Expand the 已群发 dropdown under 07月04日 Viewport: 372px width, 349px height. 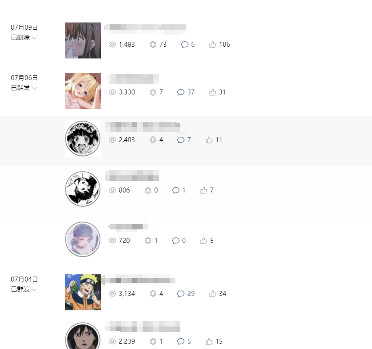[24, 290]
